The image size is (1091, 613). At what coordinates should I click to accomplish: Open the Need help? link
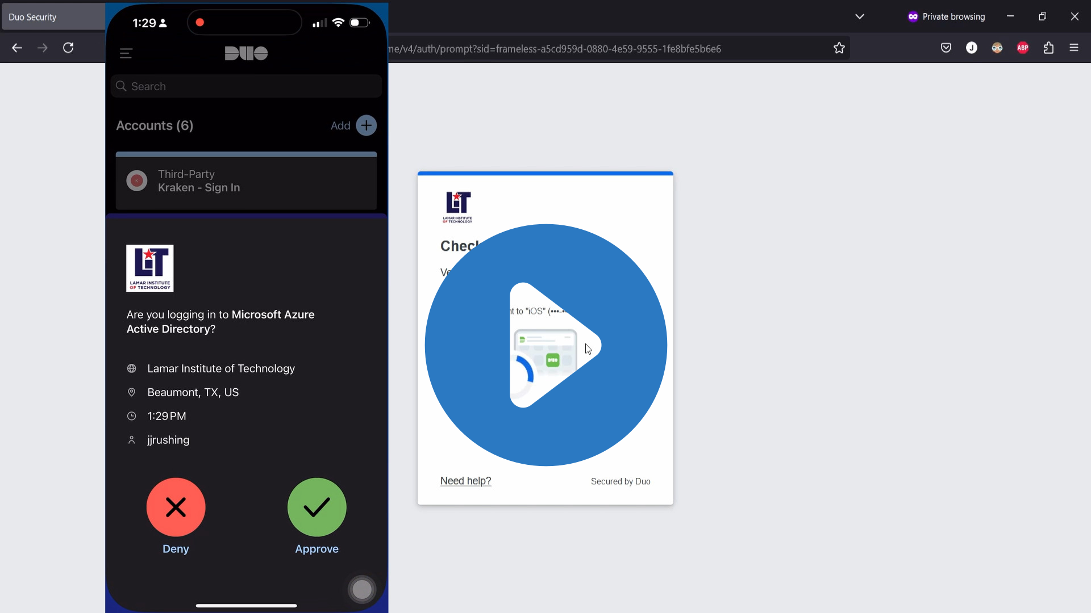point(466,481)
